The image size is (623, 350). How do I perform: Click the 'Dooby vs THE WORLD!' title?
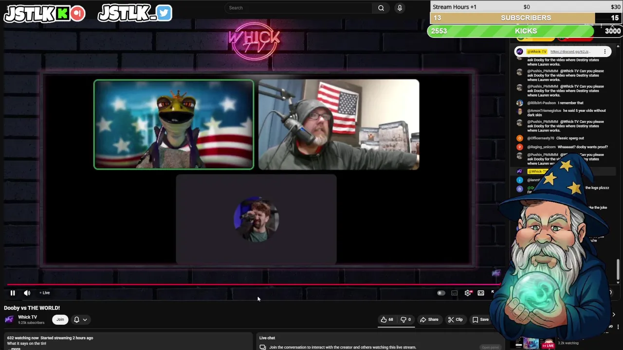(x=32, y=308)
